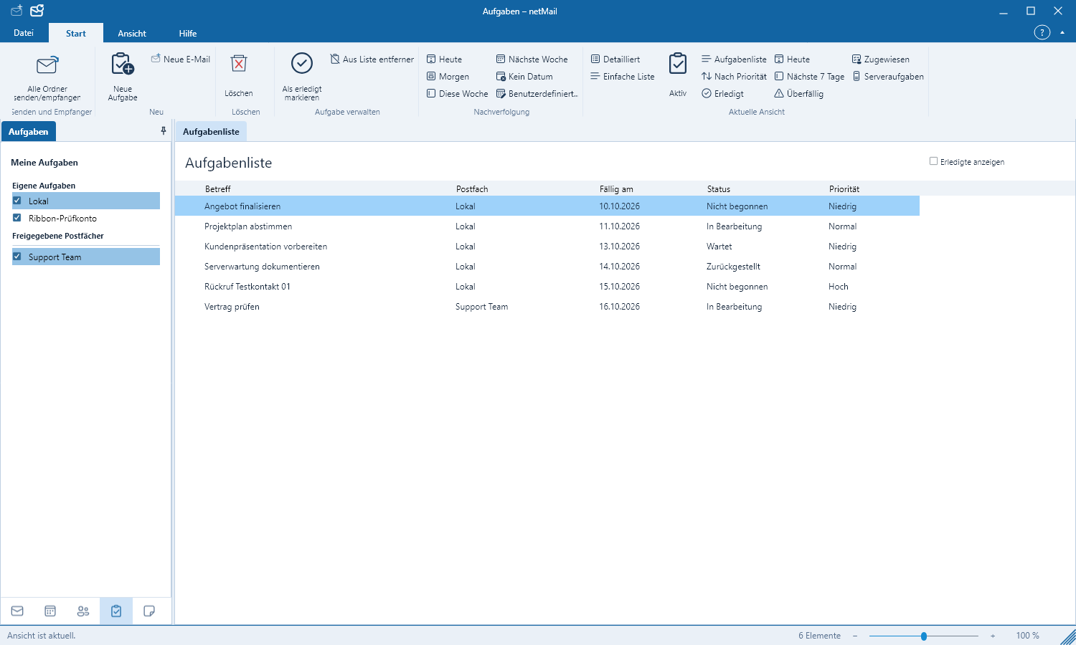Sort by the Fällig am column header

(616, 189)
